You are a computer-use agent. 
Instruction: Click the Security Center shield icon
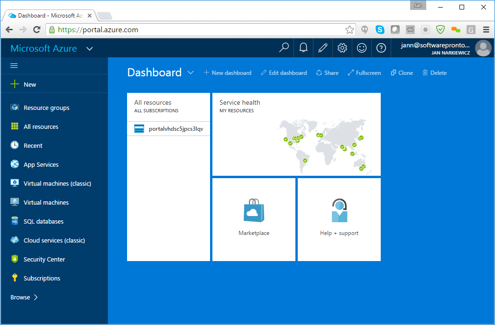tap(15, 259)
